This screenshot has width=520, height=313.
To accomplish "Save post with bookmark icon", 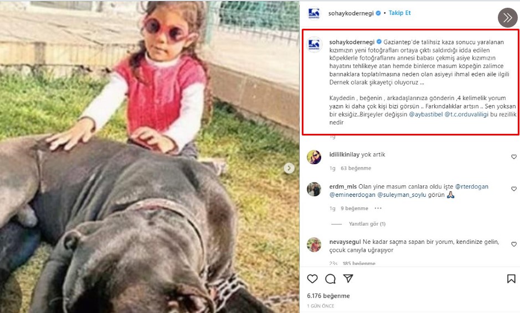I will [511, 279].
